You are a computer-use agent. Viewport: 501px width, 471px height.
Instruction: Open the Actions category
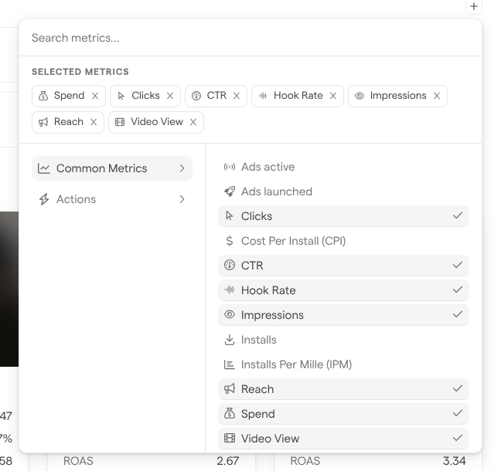(112, 199)
